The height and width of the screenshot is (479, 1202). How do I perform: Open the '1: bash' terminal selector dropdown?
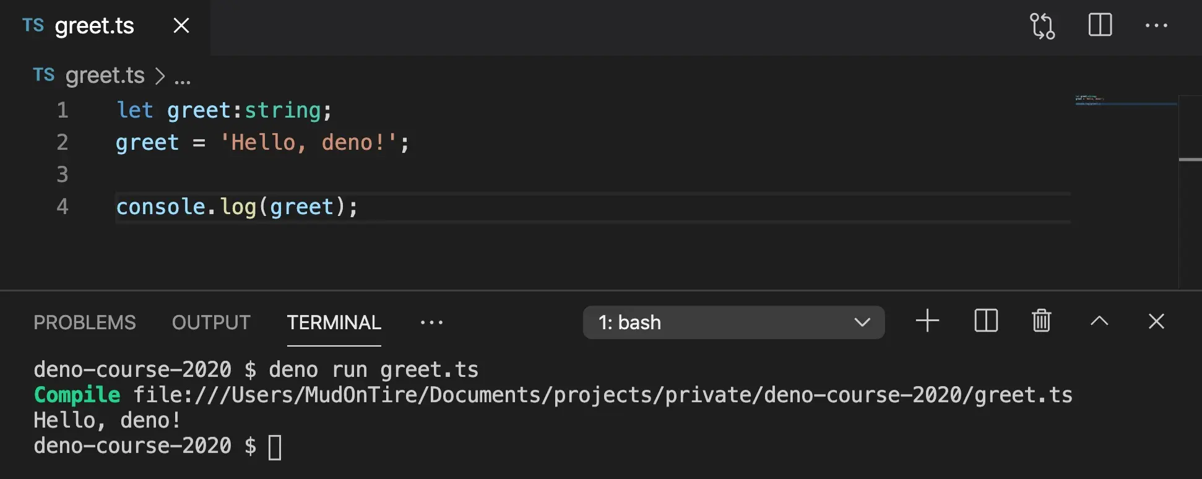click(733, 322)
